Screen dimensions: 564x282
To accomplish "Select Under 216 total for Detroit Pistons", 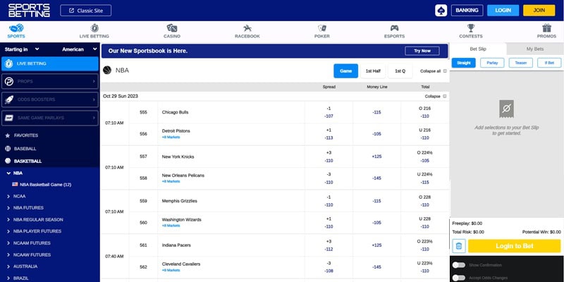I will point(425,134).
